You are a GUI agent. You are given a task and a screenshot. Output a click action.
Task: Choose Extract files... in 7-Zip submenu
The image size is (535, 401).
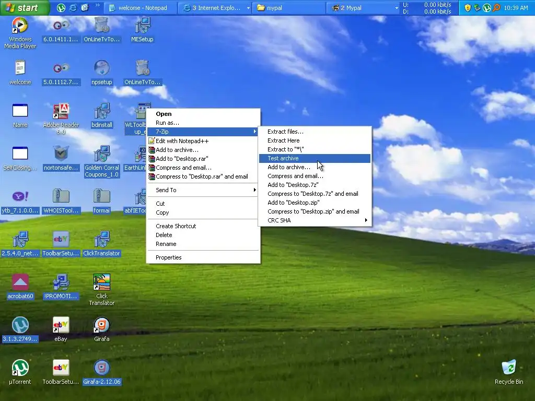pyautogui.click(x=315, y=132)
